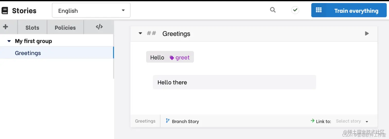
Task: Click the purple greet intent tag
Action: coord(180,57)
